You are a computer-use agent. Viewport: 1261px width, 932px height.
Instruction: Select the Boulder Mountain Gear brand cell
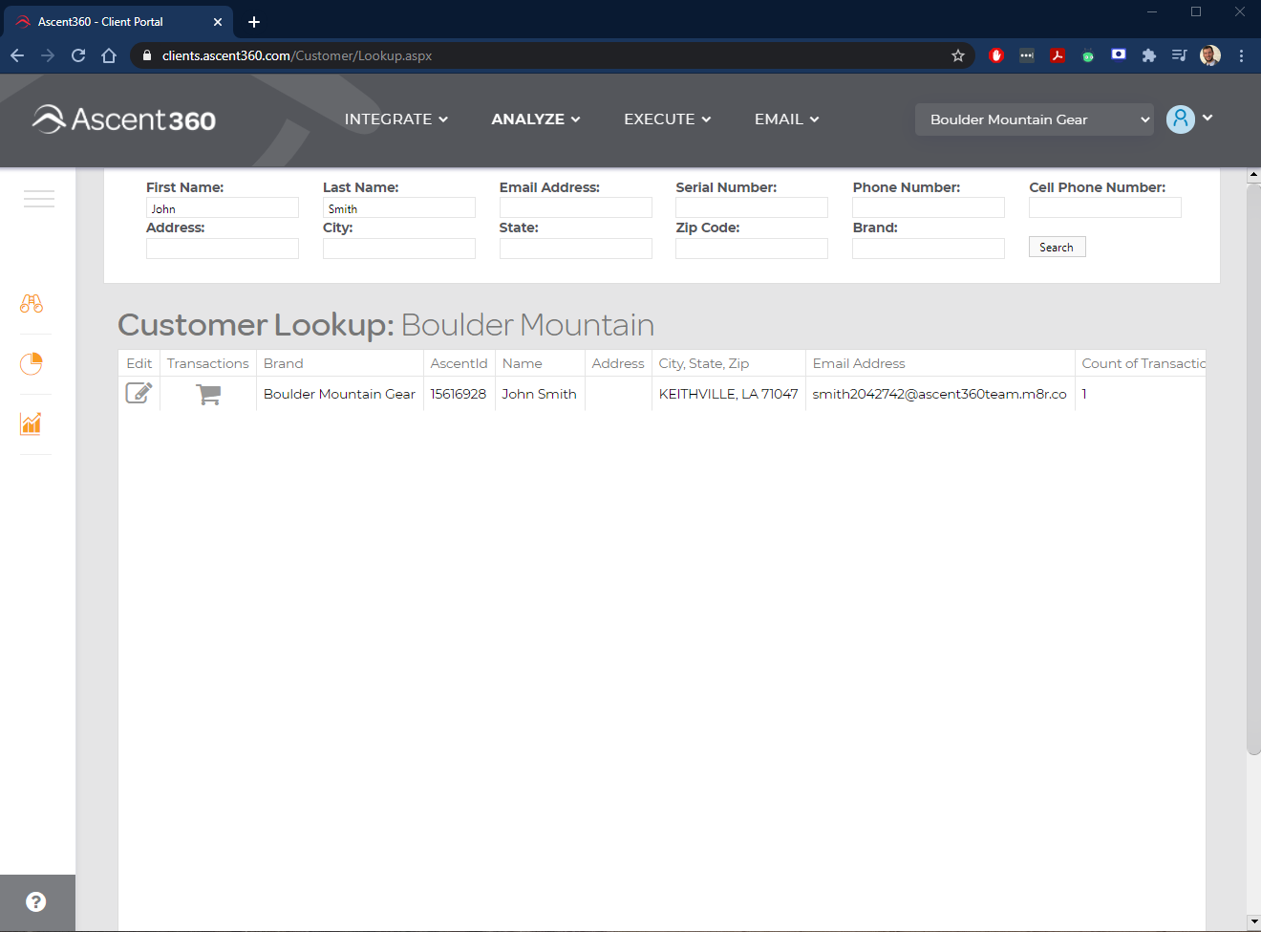(339, 394)
